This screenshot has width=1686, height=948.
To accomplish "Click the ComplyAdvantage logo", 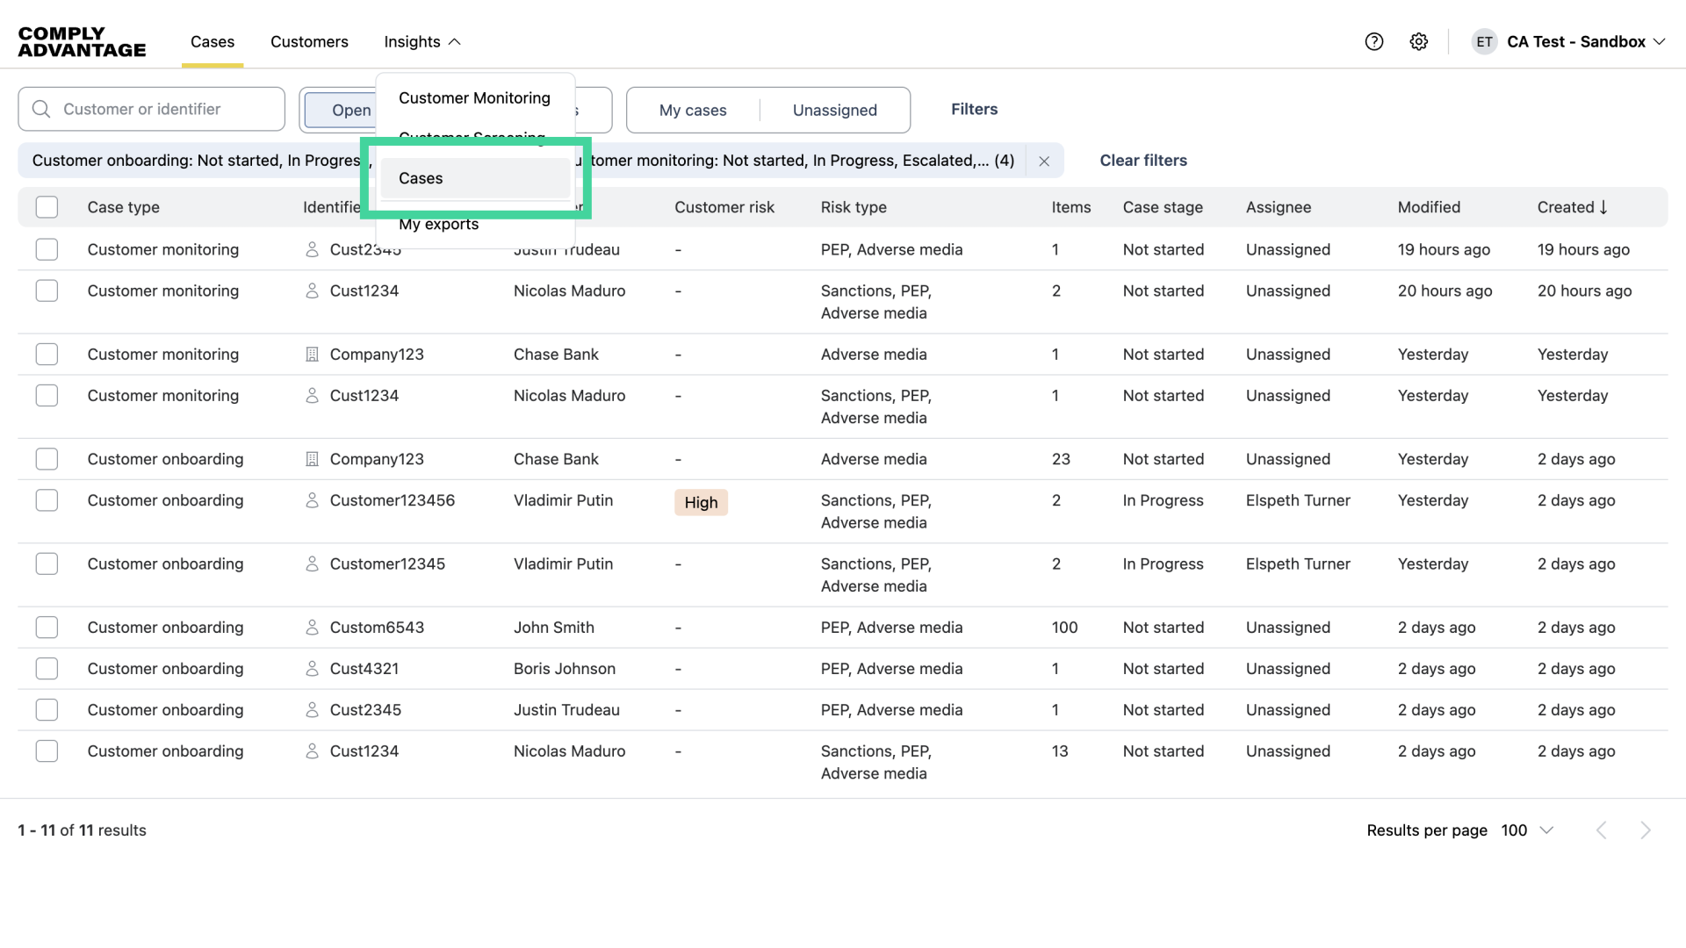I will (x=82, y=41).
